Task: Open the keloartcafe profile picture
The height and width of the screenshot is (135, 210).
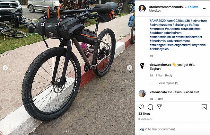Action: coord(142,93)
